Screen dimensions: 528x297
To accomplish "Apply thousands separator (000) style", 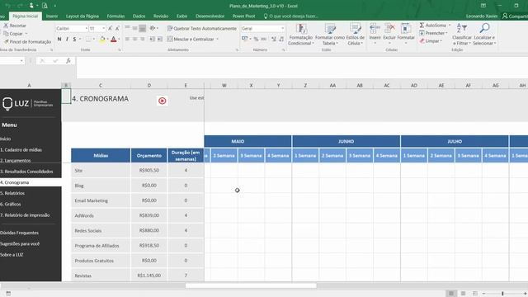I will 264,39.
